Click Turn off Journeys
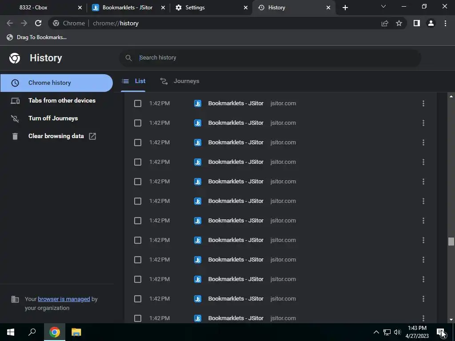Image resolution: width=455 pixels, height=341 pixels. point(56,118)
